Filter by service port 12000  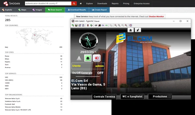pos(7,83)
